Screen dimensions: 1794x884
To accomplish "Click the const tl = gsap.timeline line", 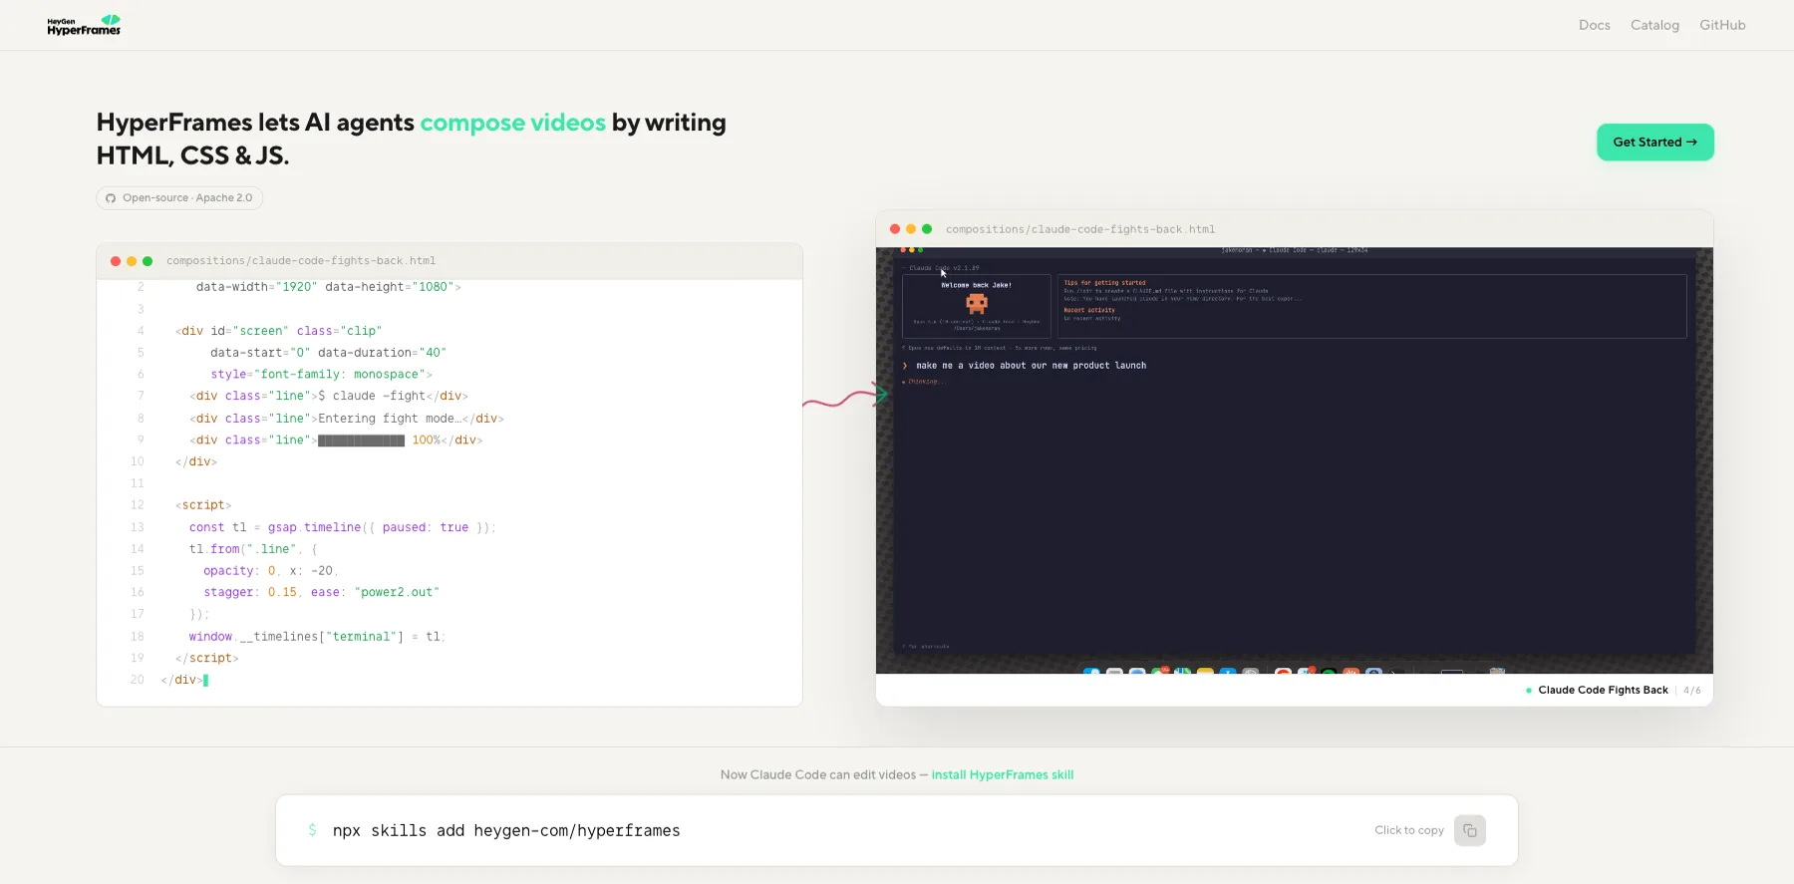I will coord(342,527).
